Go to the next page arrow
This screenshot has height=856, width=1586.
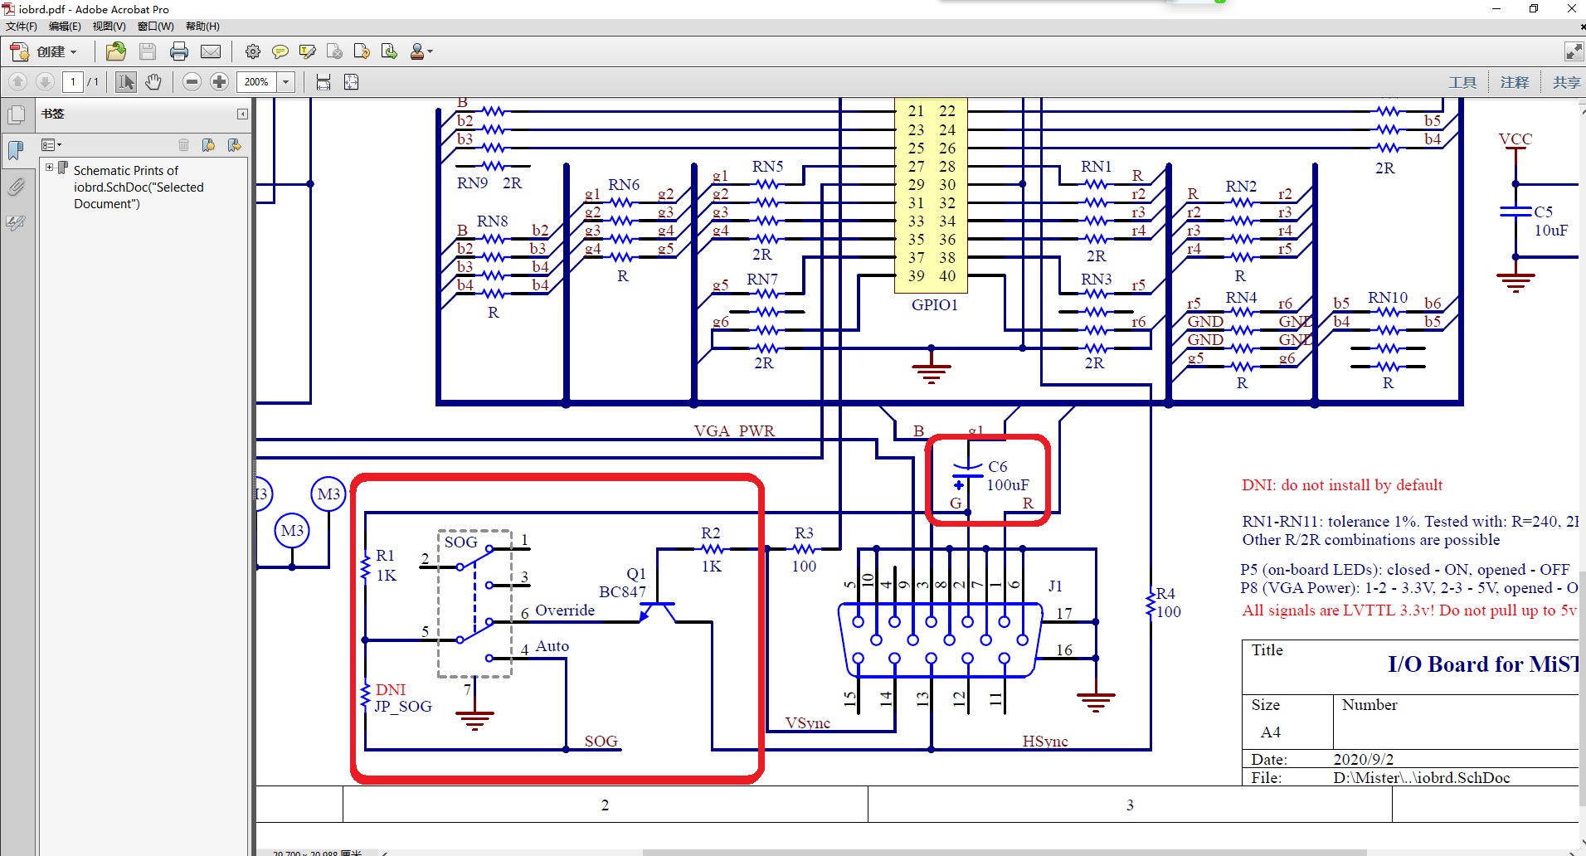(x=46, y=81)
